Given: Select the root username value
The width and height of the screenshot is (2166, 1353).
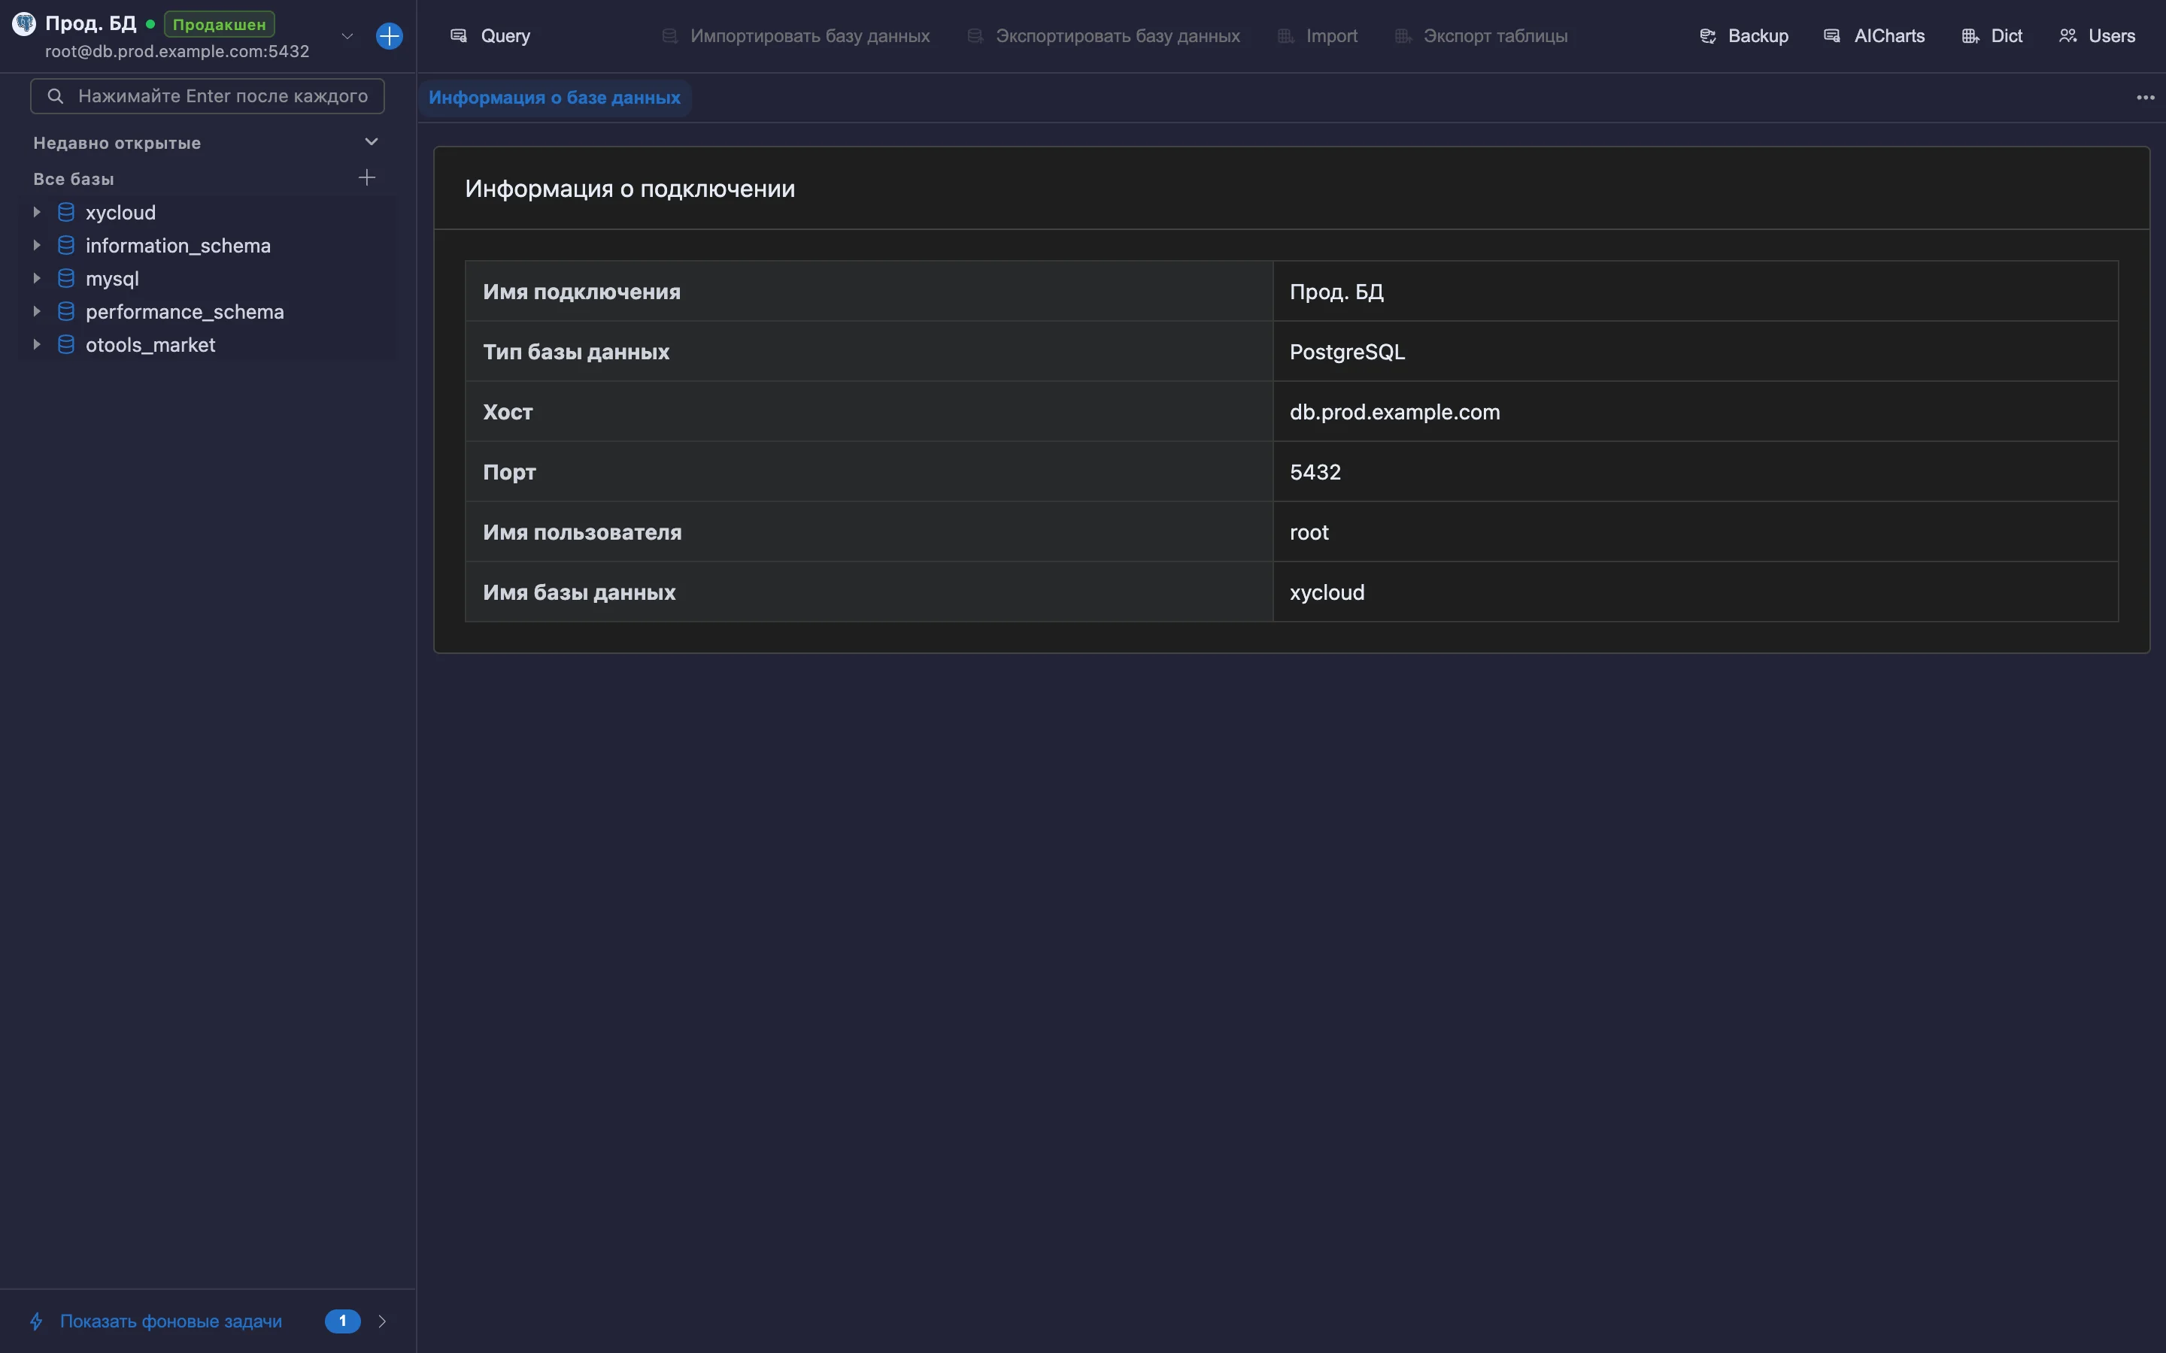Looking at the screenshot, I should click(x=1309, y=531).
